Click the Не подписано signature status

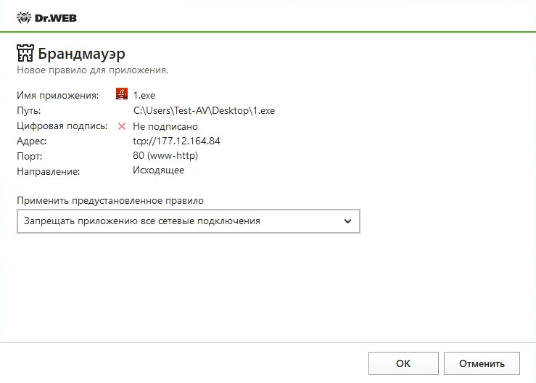click(165, 126)
